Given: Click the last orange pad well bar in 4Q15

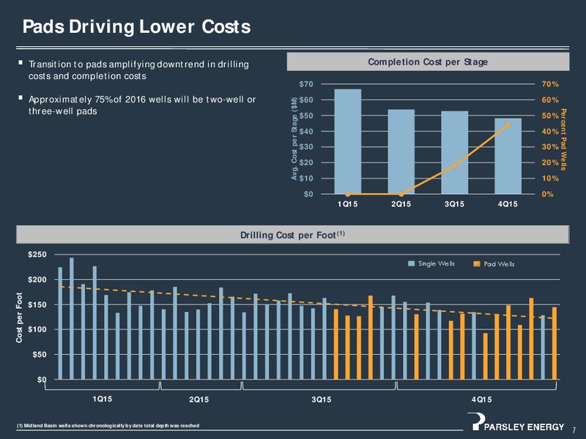Looking at the screenshot, I should [x=555, y=343].
